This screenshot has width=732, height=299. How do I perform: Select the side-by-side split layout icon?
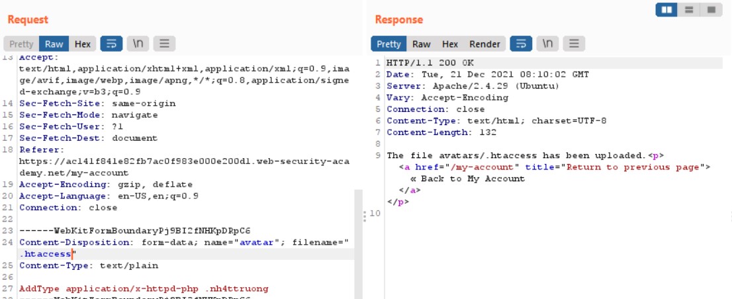tap(666, 10)
